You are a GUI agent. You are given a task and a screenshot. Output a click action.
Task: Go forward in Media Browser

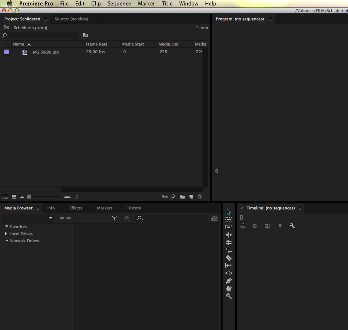point(69,218)
